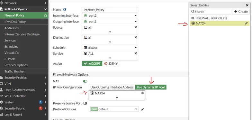252x120 pixels.
Task: Click the System notification badge
Action: (40, 102)
